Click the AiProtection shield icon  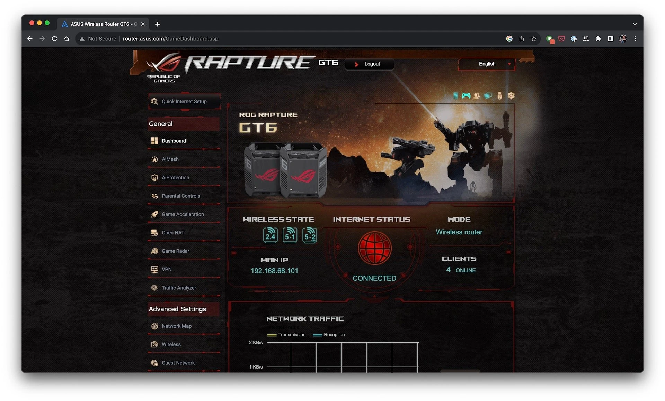click(x=154, y=178)
